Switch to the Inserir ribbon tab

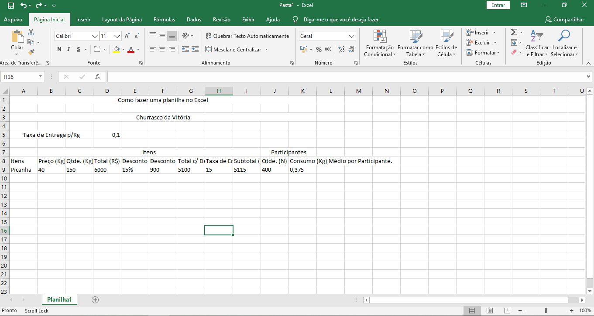point(83,20)
